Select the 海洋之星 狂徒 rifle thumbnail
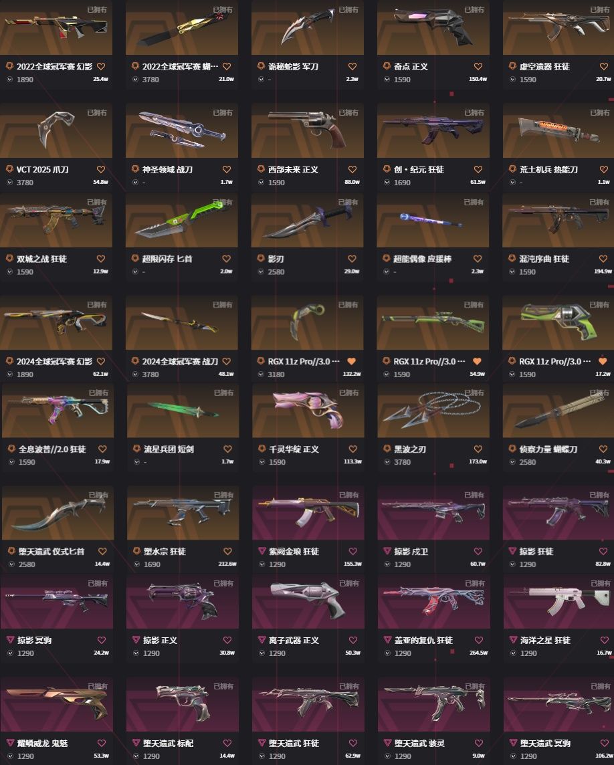614x765 pixels. click(559, 602)
